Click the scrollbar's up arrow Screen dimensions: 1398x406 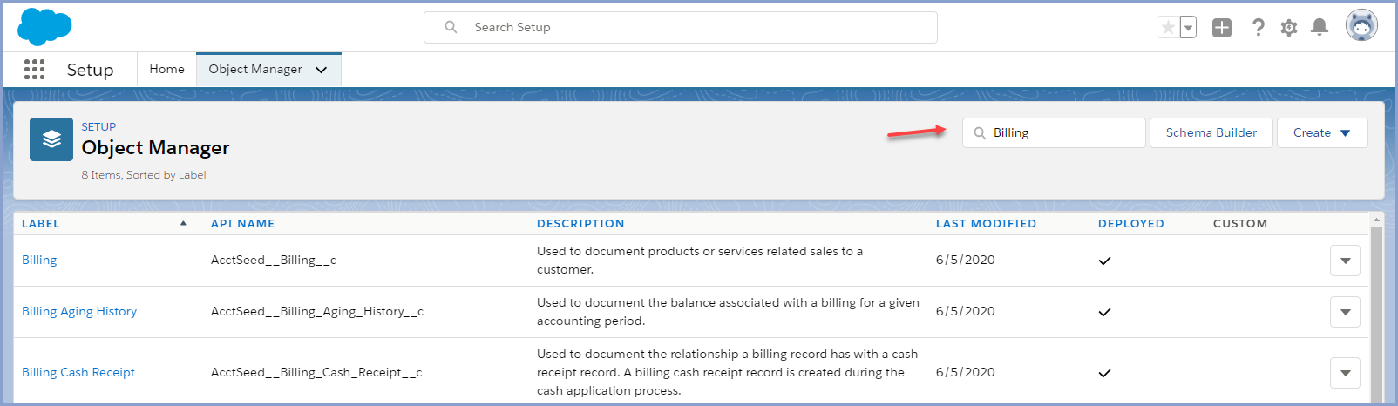(1377, 220)
